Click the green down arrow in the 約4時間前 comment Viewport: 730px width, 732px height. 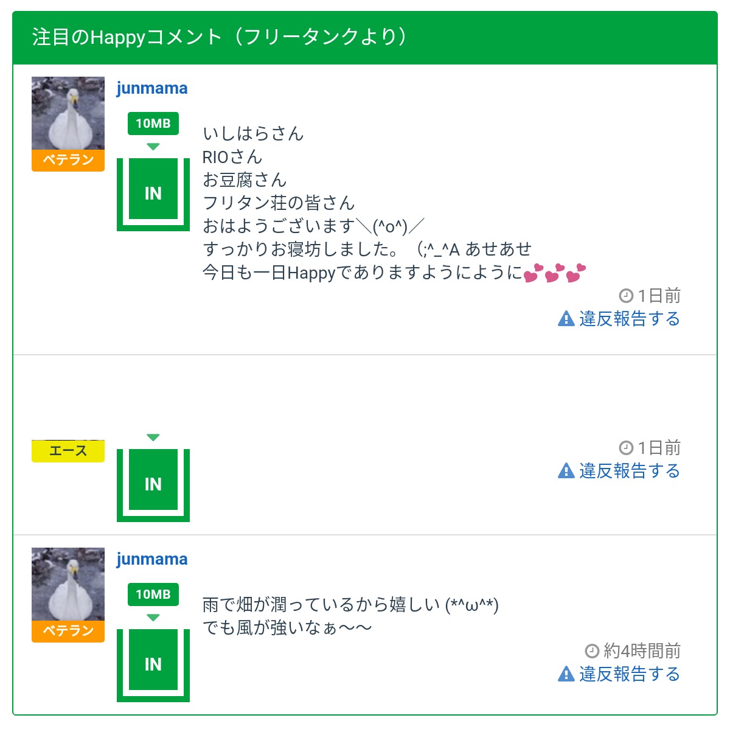(x=153, y=618)
